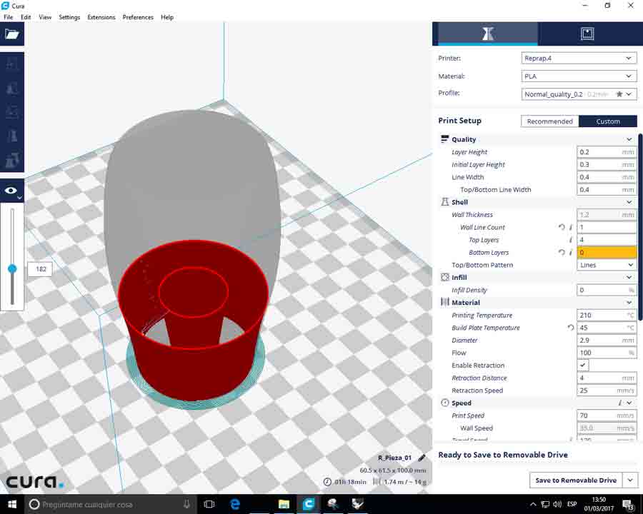Open the Preferences menu
This screenshot has height=514, width=643.
pos(138,17)
